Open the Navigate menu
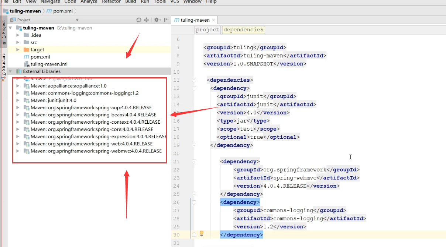446x247 pixels. point(50,2)
